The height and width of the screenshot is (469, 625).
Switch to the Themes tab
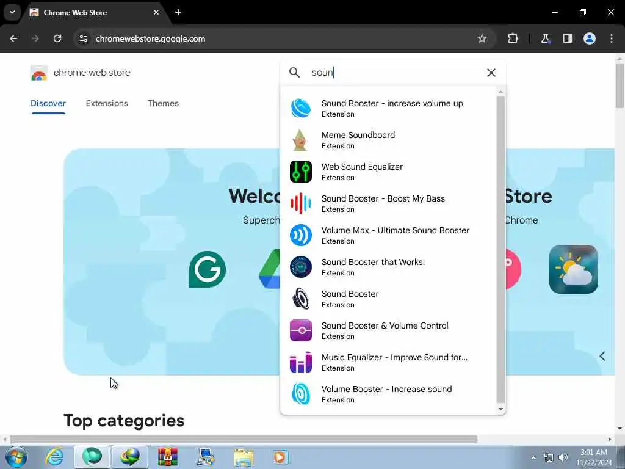pyautogui.click(x=163, y=103)
